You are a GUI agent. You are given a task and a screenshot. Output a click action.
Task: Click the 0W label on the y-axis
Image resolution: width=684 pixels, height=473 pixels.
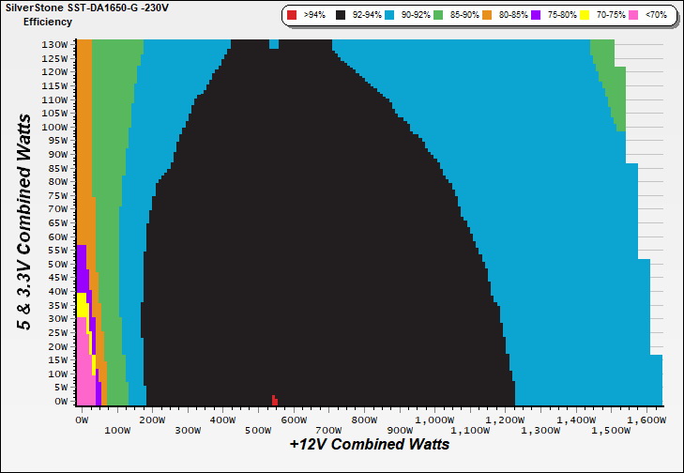[60, 401]
